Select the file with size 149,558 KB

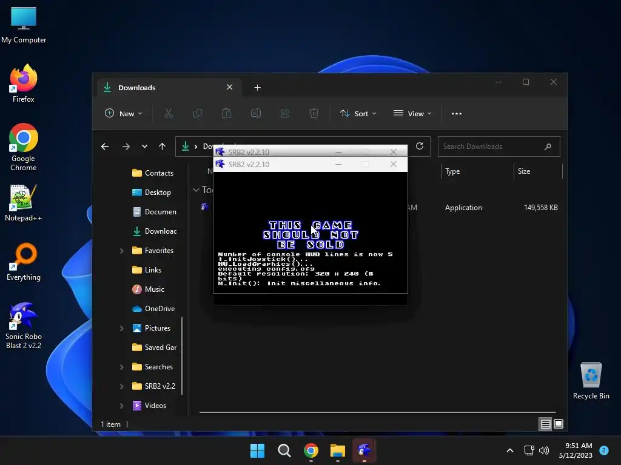379,207
